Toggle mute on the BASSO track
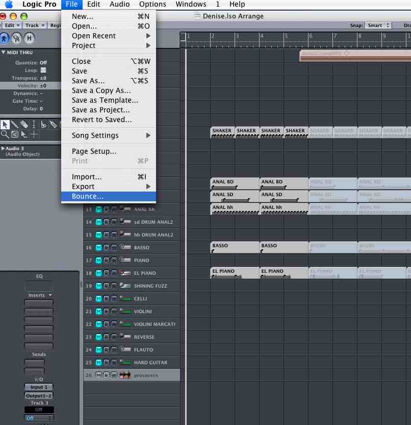Screen dimensions: 411x425 click(98, 247)
